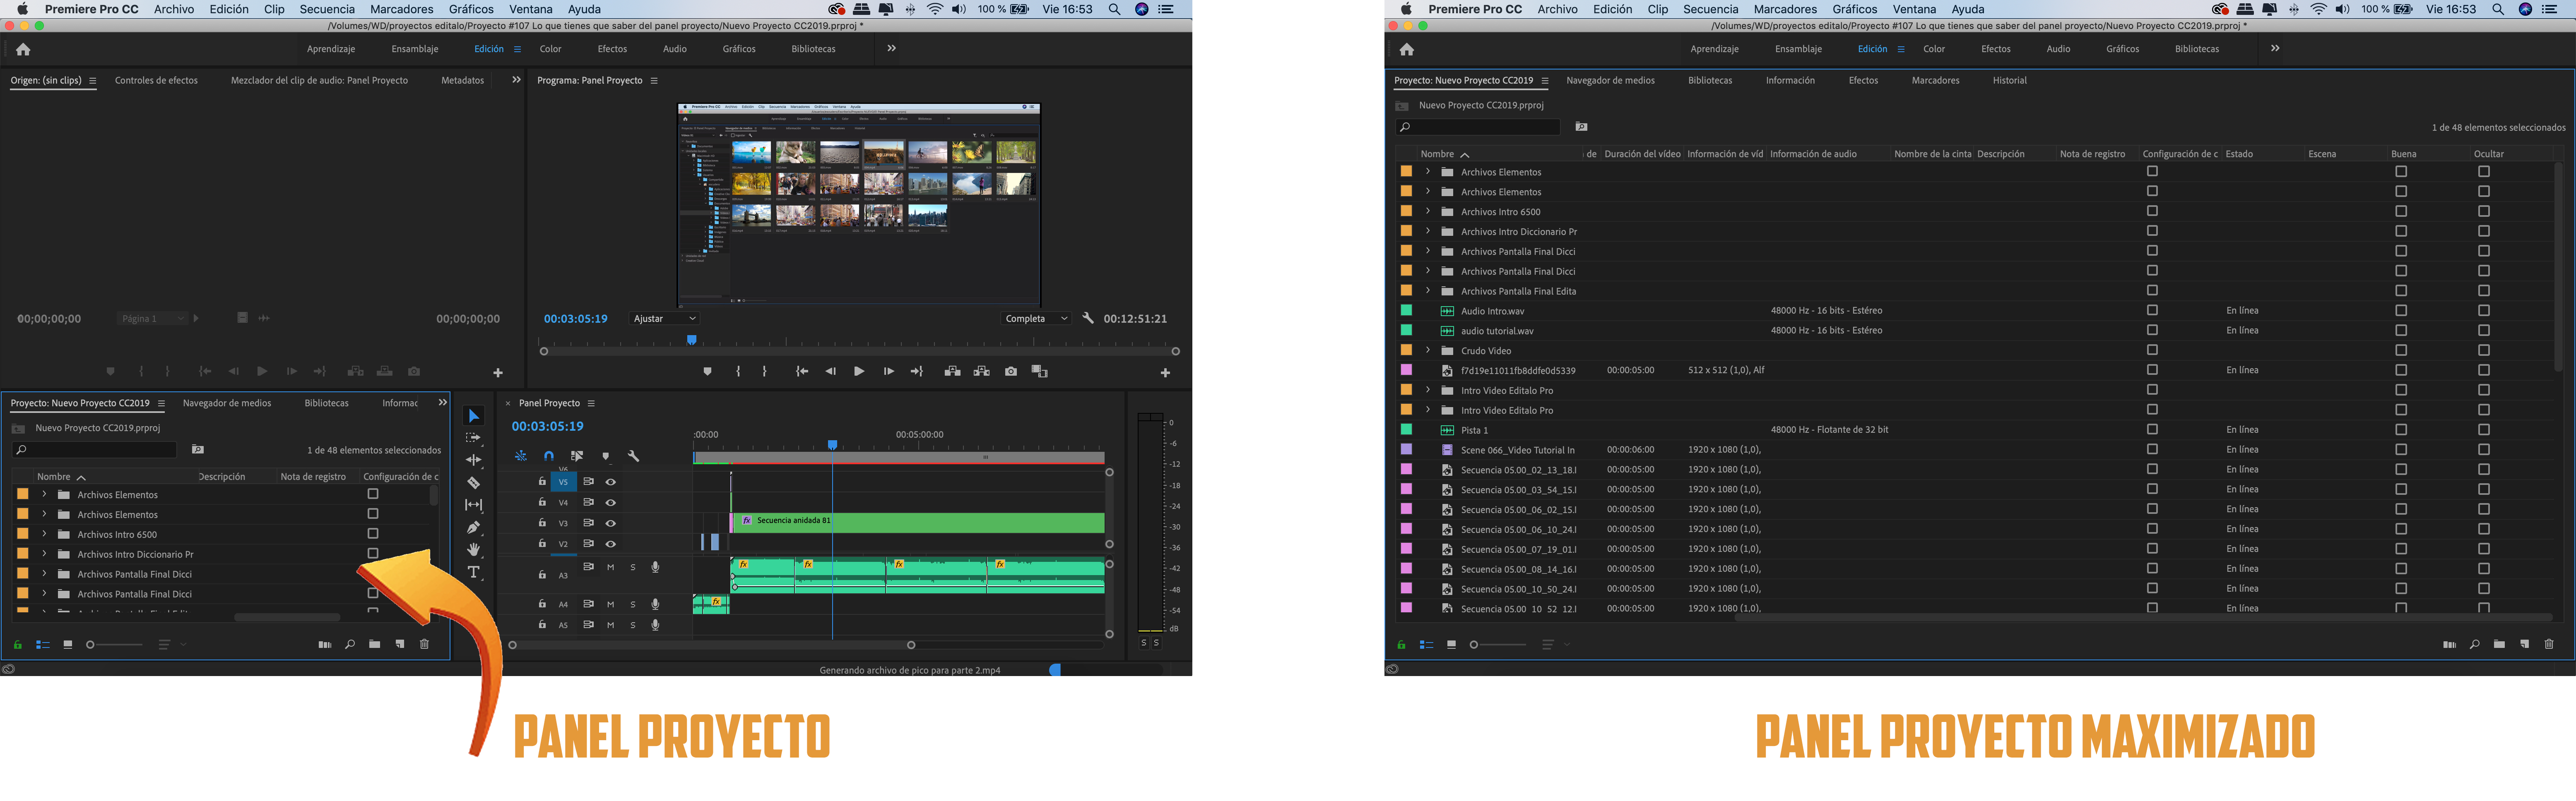Solo audio track A4

pyautogui.click(x=633, y=604)
